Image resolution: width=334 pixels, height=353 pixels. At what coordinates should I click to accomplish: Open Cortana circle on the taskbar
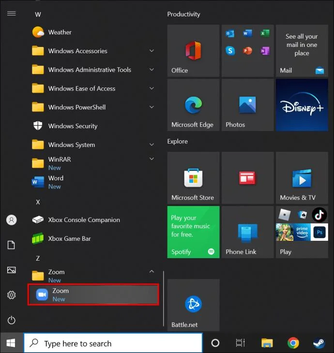click(215, 343)
